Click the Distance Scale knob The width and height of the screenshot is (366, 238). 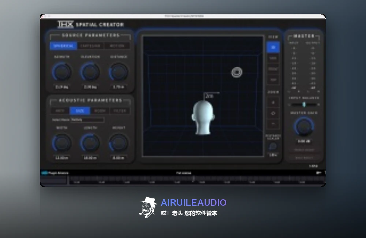click(273, 146)
